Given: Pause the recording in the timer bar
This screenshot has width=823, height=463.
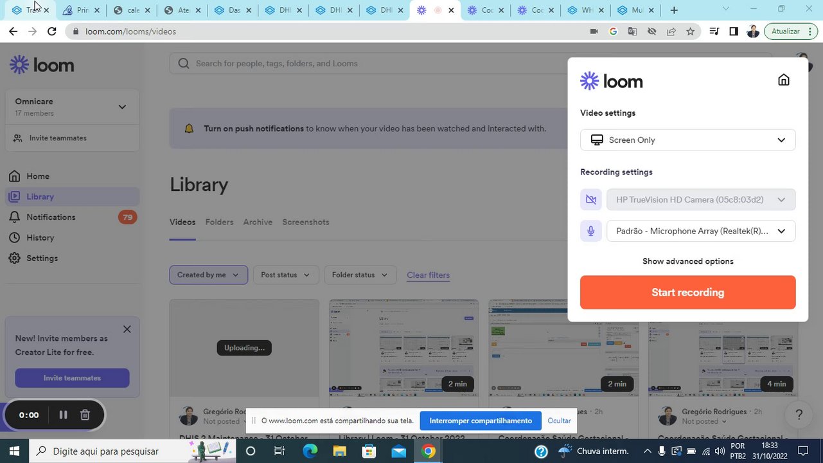Looking at the screenshot, I should (x=63, y=415).
